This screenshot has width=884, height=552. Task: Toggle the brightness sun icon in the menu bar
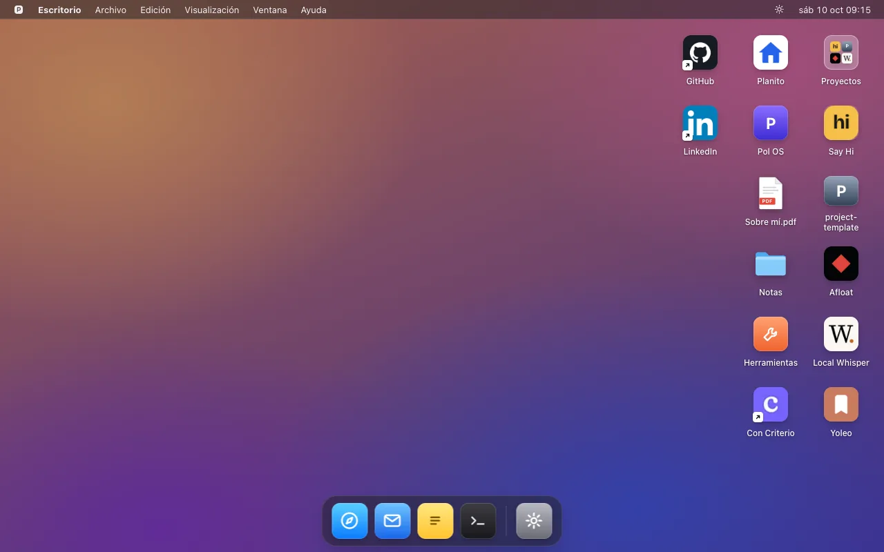[779, 10]
